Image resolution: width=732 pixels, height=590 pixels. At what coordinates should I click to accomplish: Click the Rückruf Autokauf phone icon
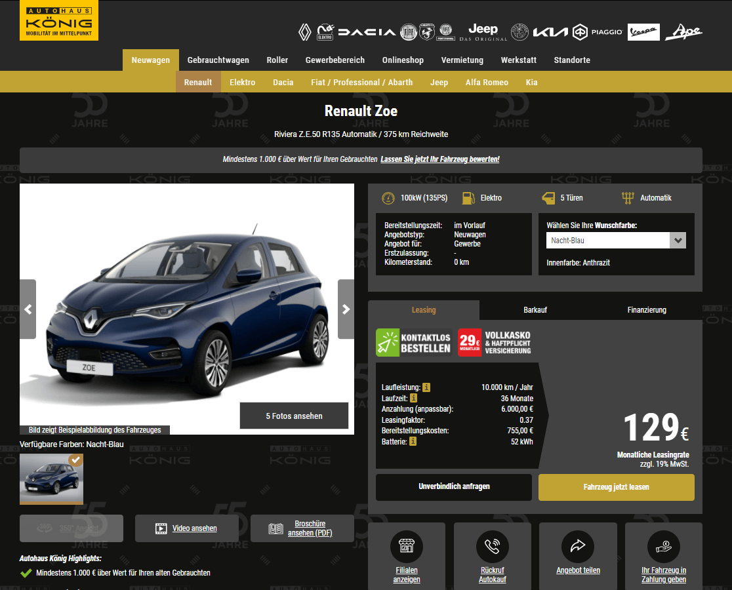click(x=493, y=546)
